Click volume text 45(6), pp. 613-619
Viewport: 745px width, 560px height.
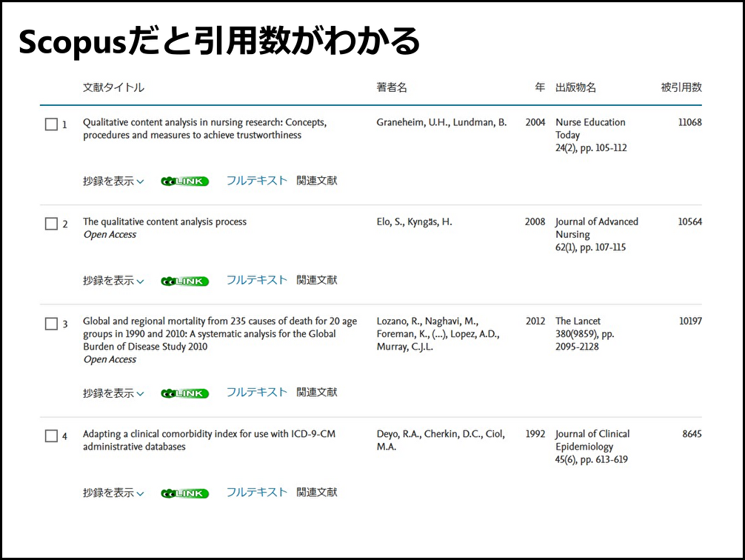[592, 459]
